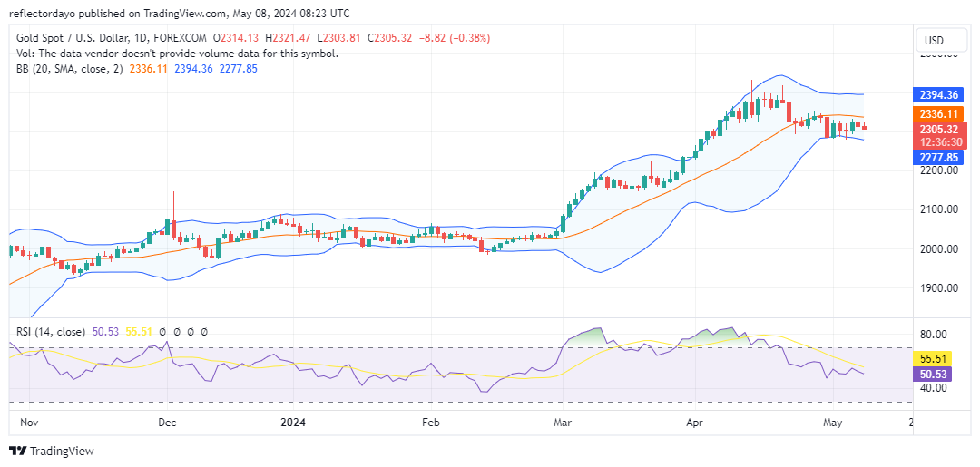Click the 1900.00 price axis label

[941, 288]
